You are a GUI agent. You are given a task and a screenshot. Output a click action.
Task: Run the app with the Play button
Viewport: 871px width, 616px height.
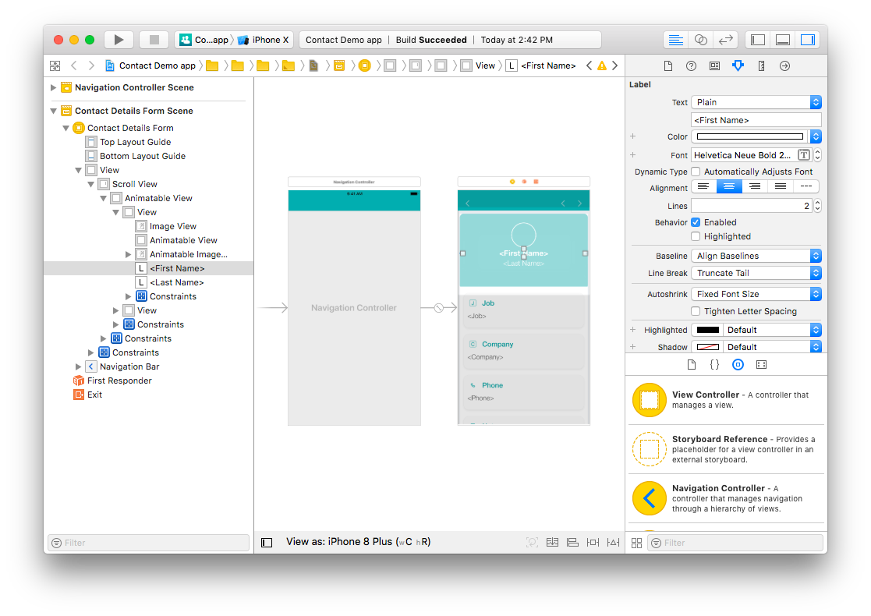(119, 40)
